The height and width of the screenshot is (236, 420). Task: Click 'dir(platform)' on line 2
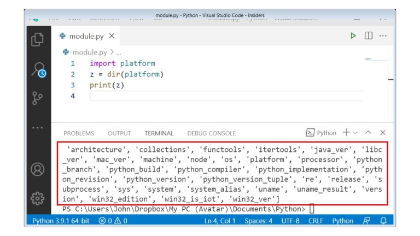(135, 74)
